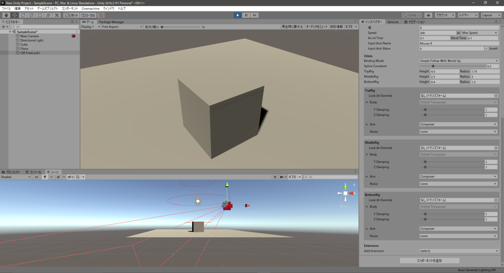Toggle Scene view lighting bulb
The width and height of the screenshot is (504, 273).
[45, 177]
